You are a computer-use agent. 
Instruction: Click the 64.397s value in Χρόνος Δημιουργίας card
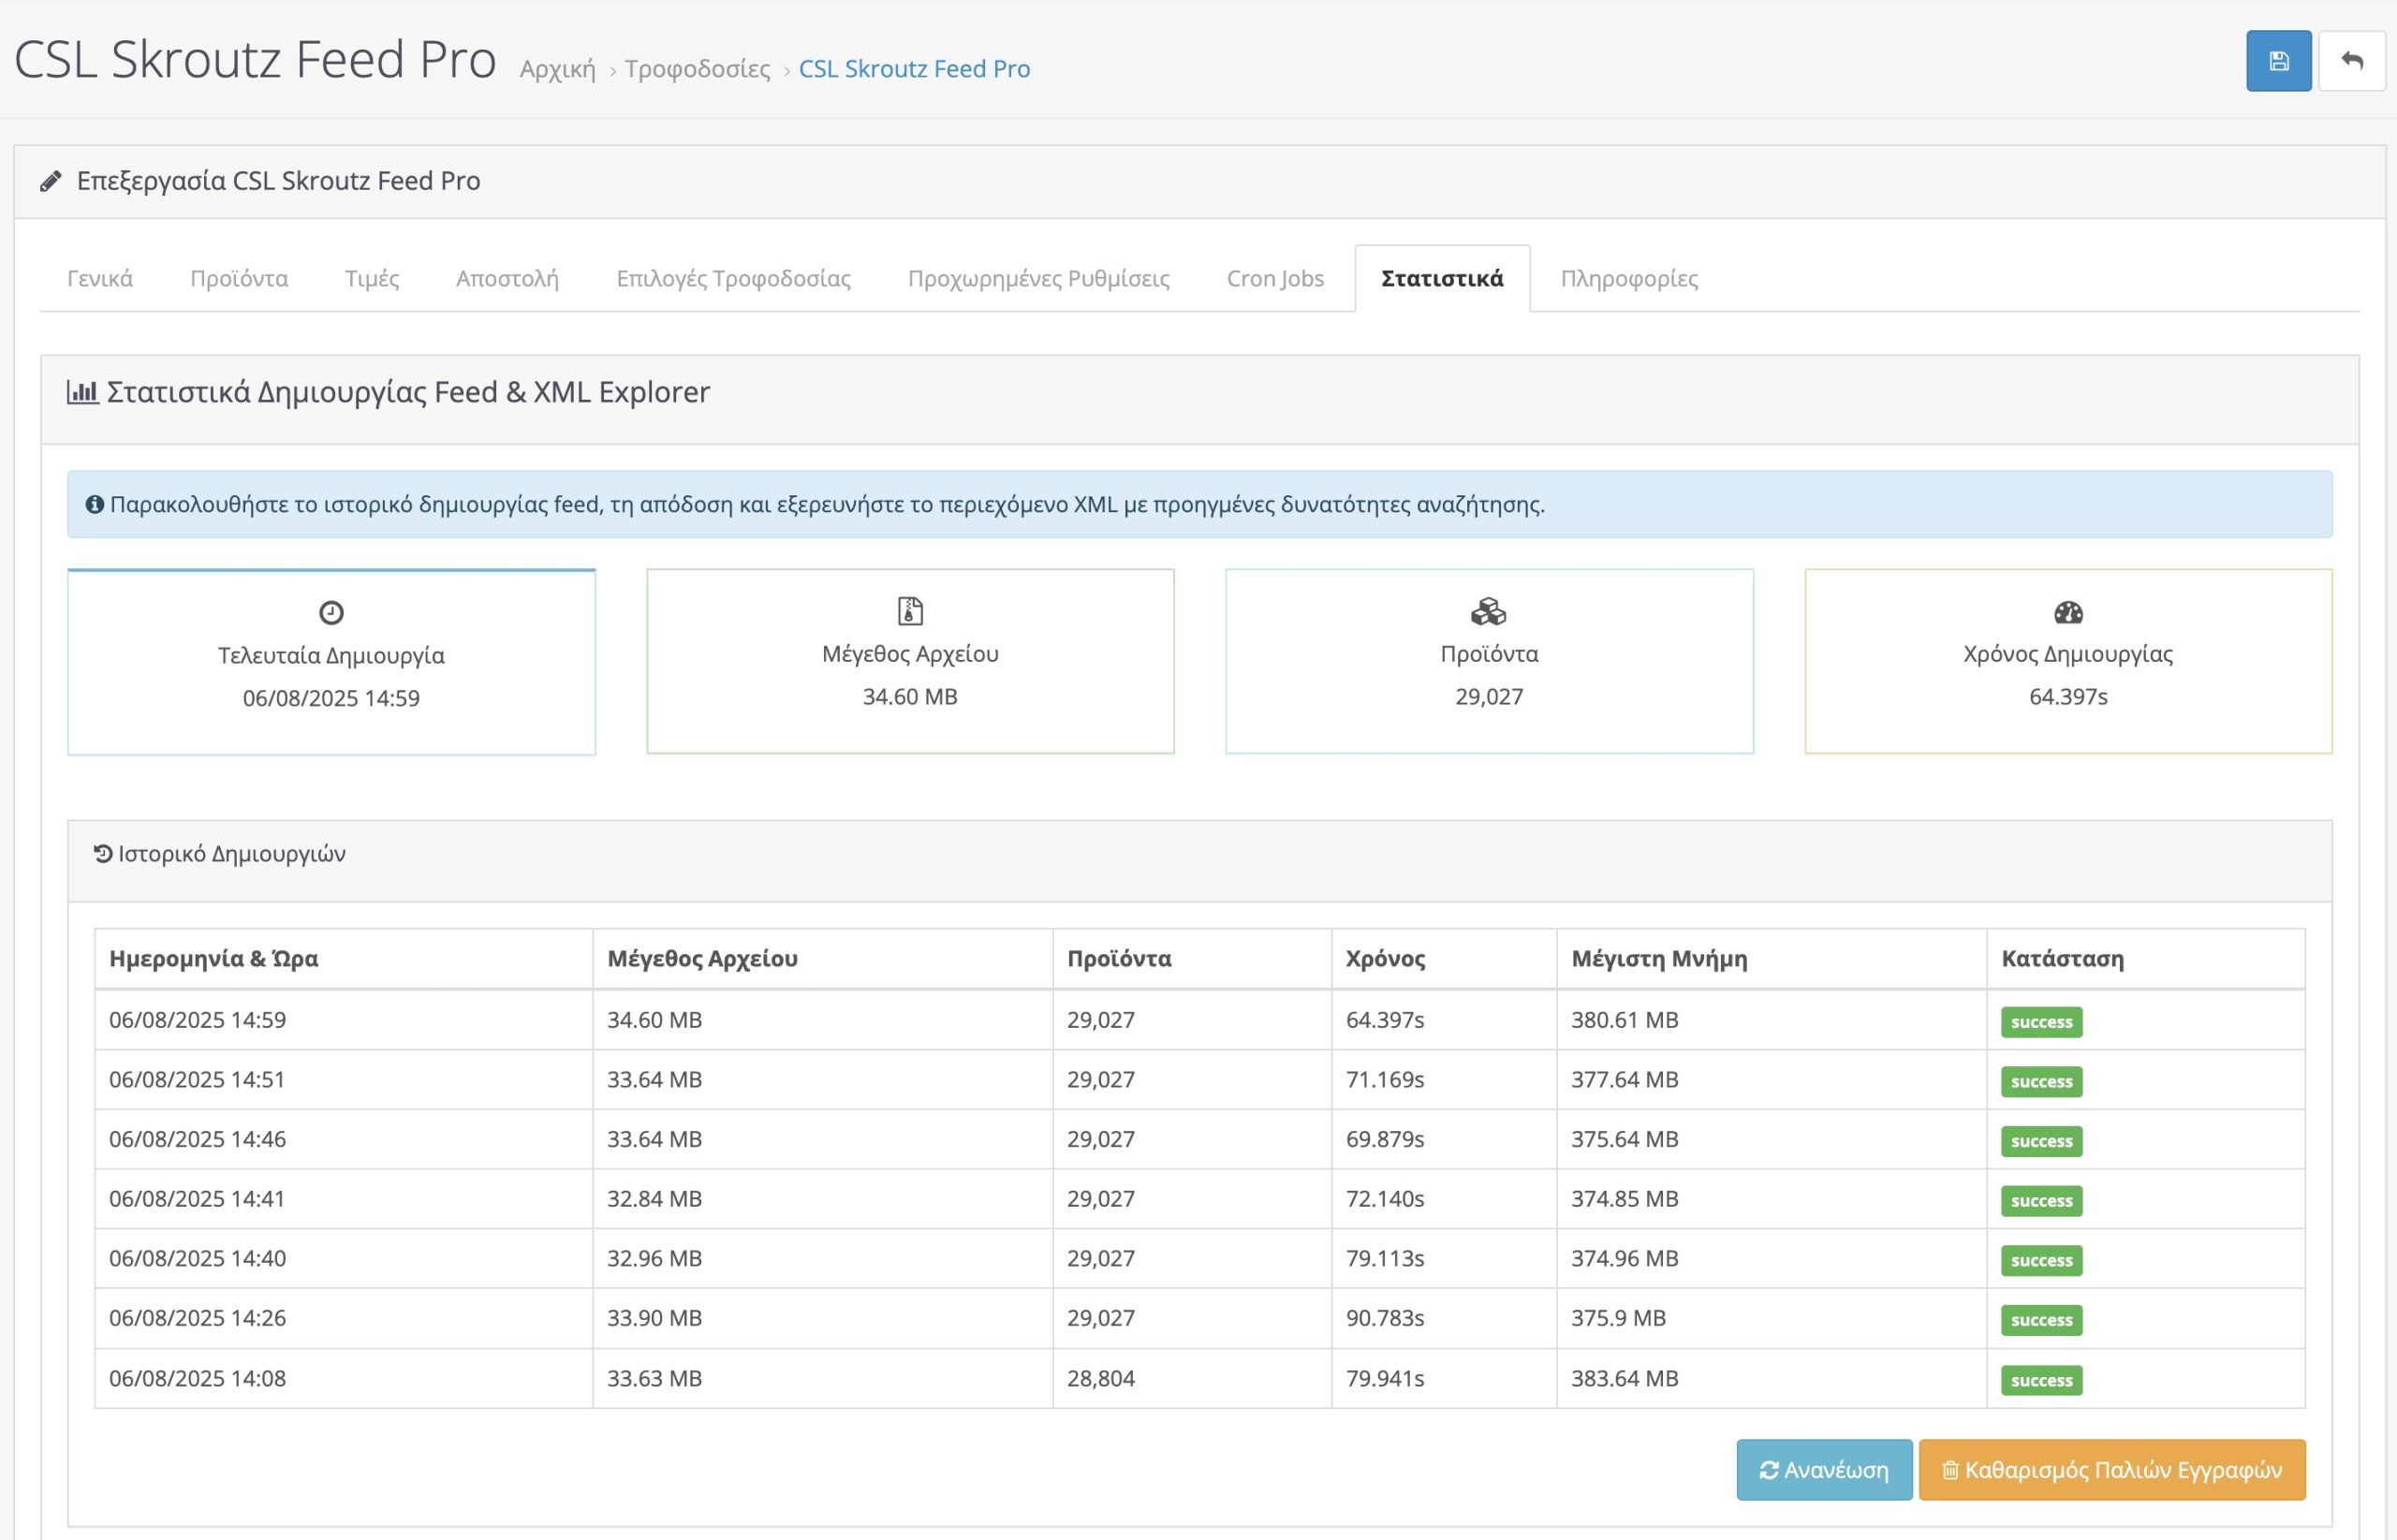(2068, 697)
